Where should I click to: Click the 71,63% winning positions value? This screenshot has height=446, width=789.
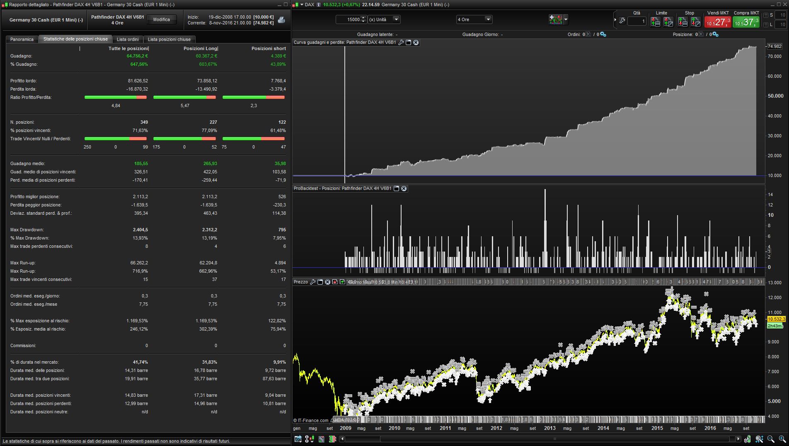pyautogui.click(x=139, y=130)
